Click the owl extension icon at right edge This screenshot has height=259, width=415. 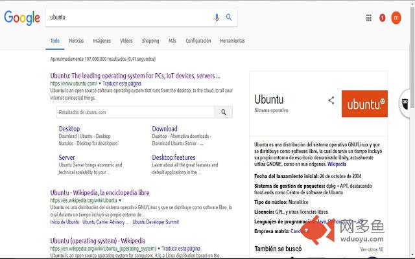pos(405,104)
